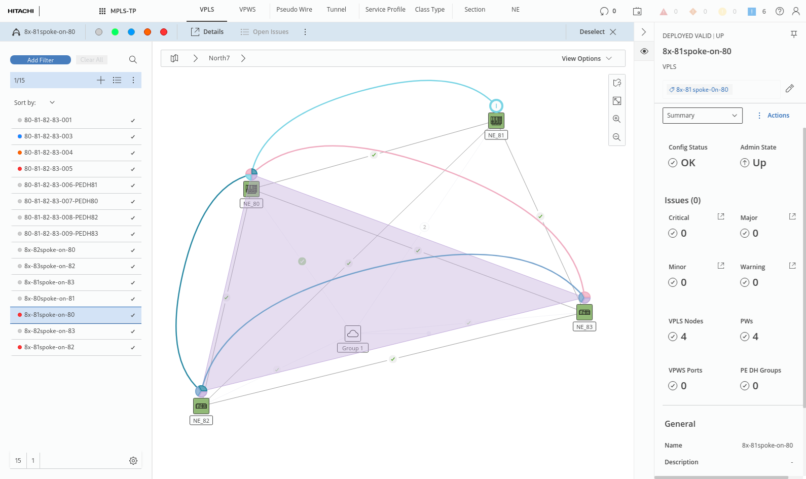Open the Summary dropdown
806x479 pixels.
(x=702, y=116)
